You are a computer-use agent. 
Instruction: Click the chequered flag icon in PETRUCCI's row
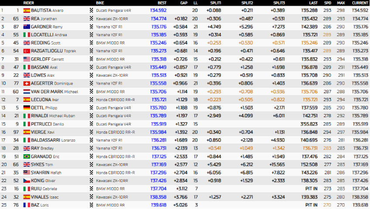click(x=92, y=124)
